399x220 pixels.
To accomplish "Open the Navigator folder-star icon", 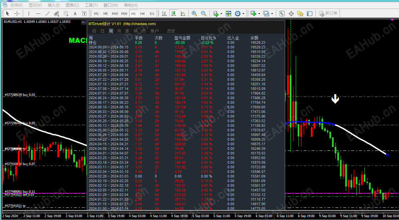I will coord(300,14).
